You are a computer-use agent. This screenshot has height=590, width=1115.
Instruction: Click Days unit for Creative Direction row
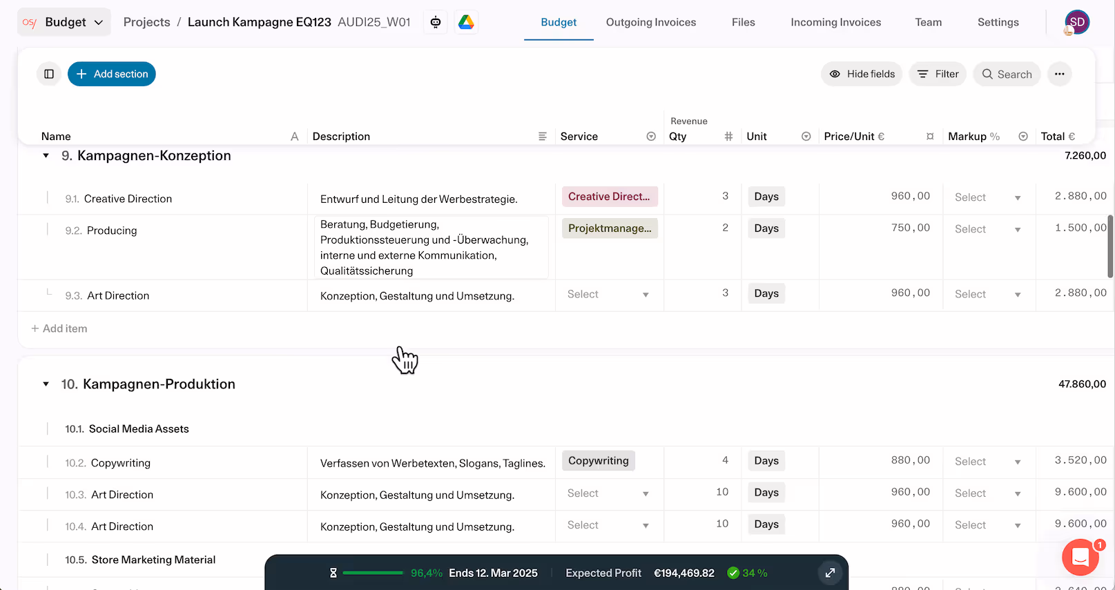coord(766,197)
